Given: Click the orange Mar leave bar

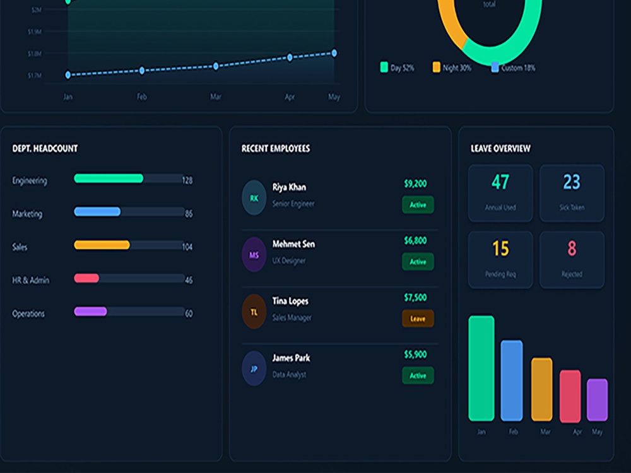Looking at the screenshot, I should point(541,389).
